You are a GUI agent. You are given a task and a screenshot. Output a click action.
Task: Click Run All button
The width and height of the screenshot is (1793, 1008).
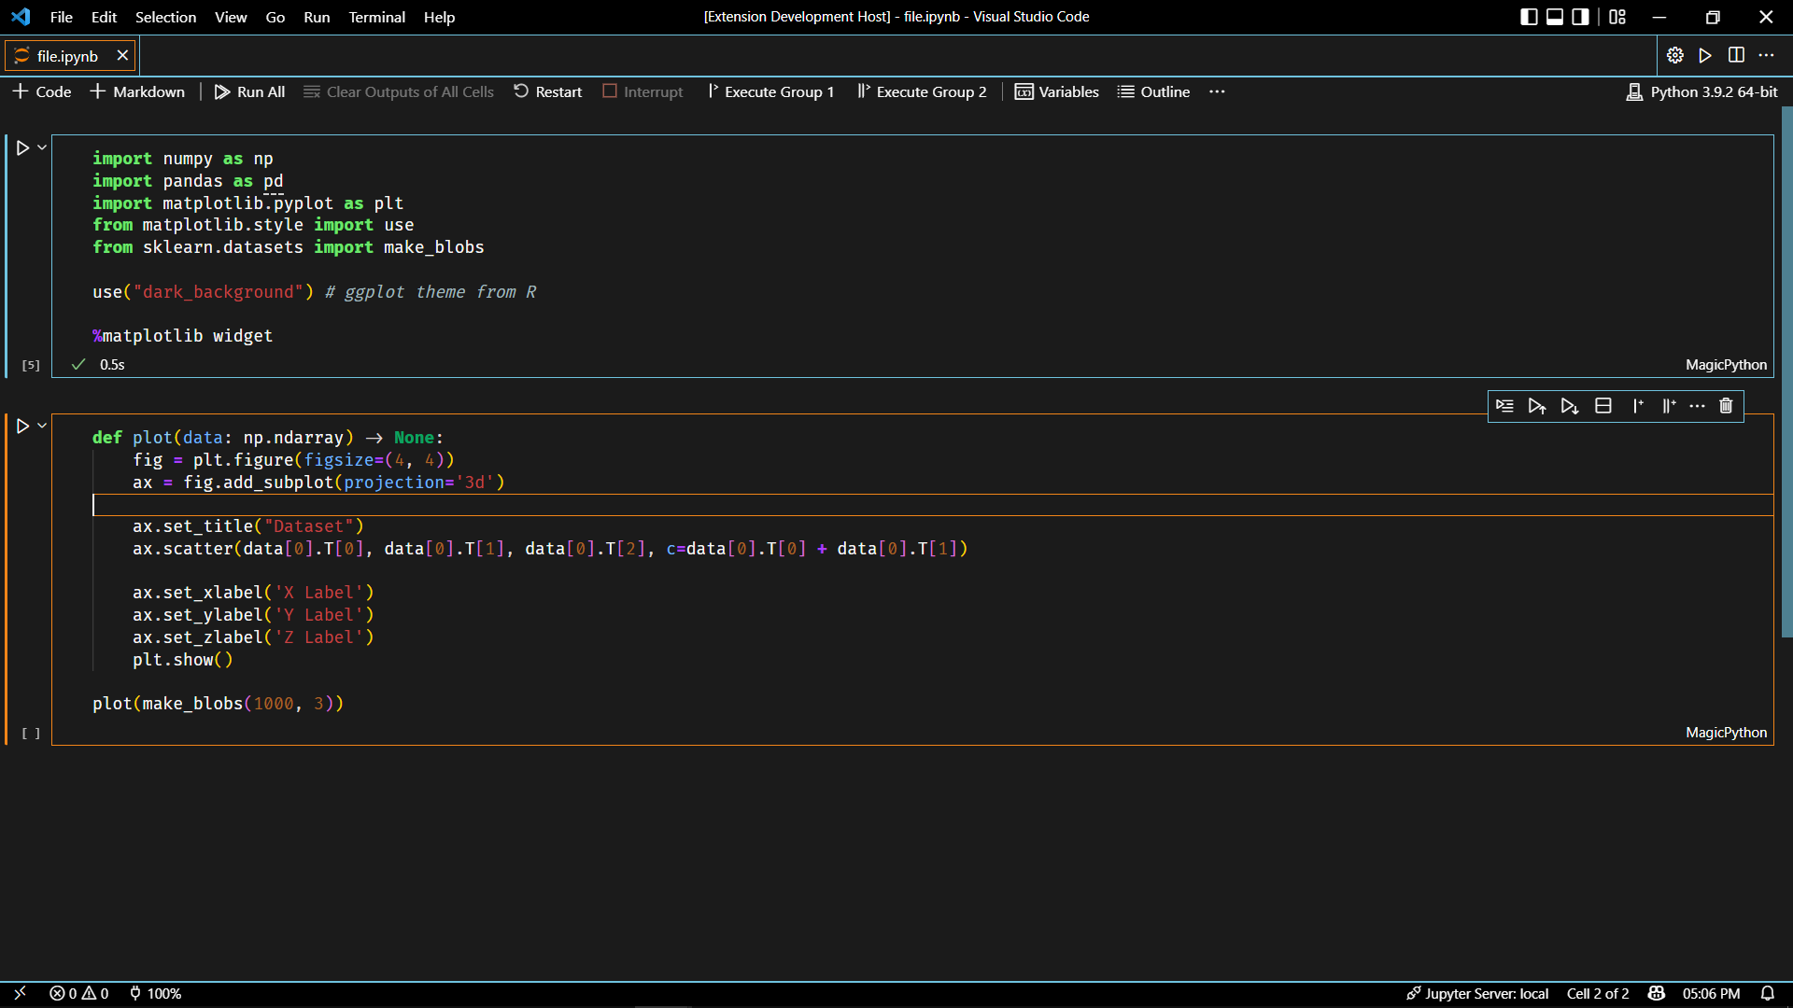click(x=249, y=91)
